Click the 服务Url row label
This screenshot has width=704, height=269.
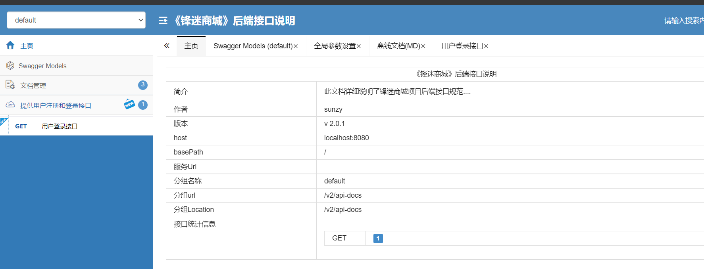click(x=185, y=167)
